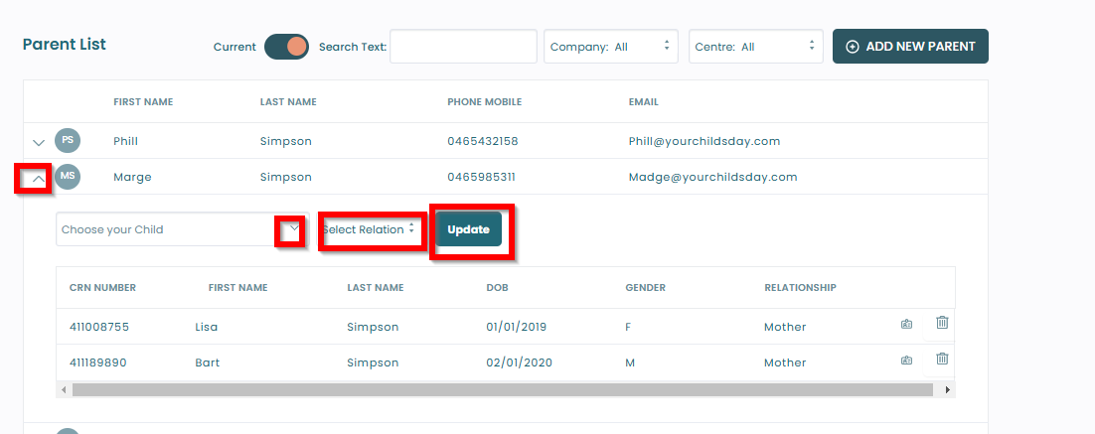The height and width of the screenshot is (434, 1095).
Task: Click the ID card icon in Bart's row
Action: pyautogui.click(x=906, y=361)
